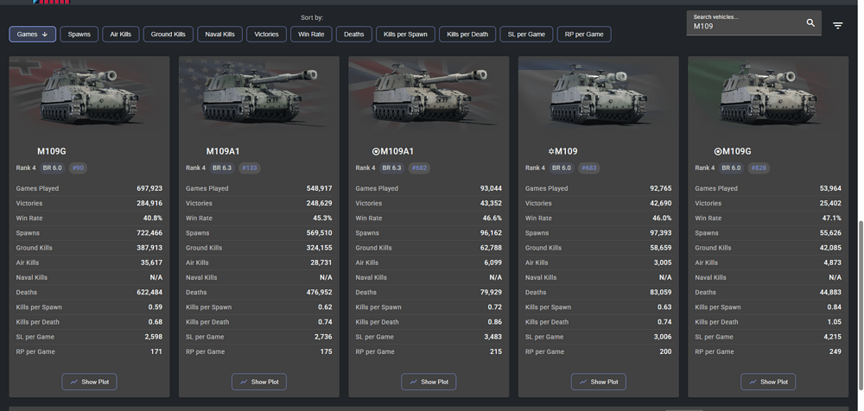Show Plot for the American M109A1
This screenshot has height=411, width=864.
[259, 382]
